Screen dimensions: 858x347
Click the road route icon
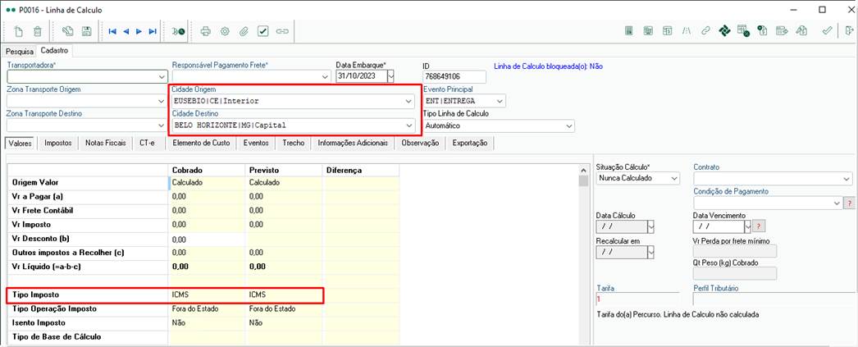pos(687,31)
